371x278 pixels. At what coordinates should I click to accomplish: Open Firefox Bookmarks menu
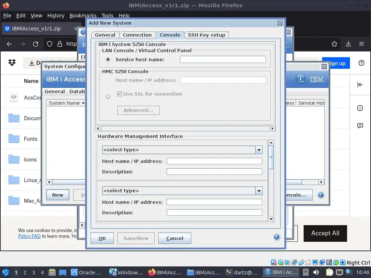tap(83, 16)
